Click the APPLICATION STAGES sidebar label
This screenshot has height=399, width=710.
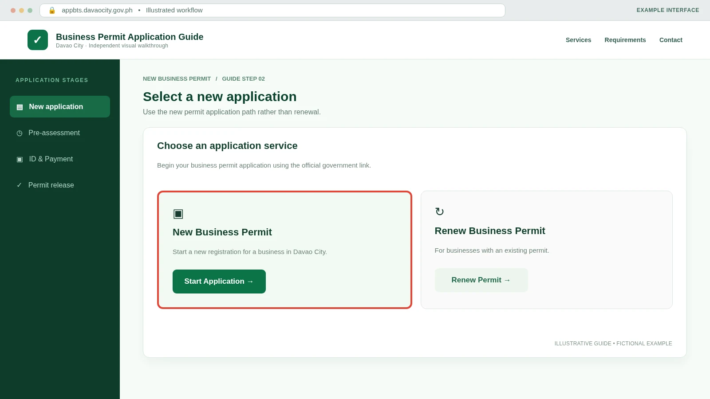(x=52, y=80)
